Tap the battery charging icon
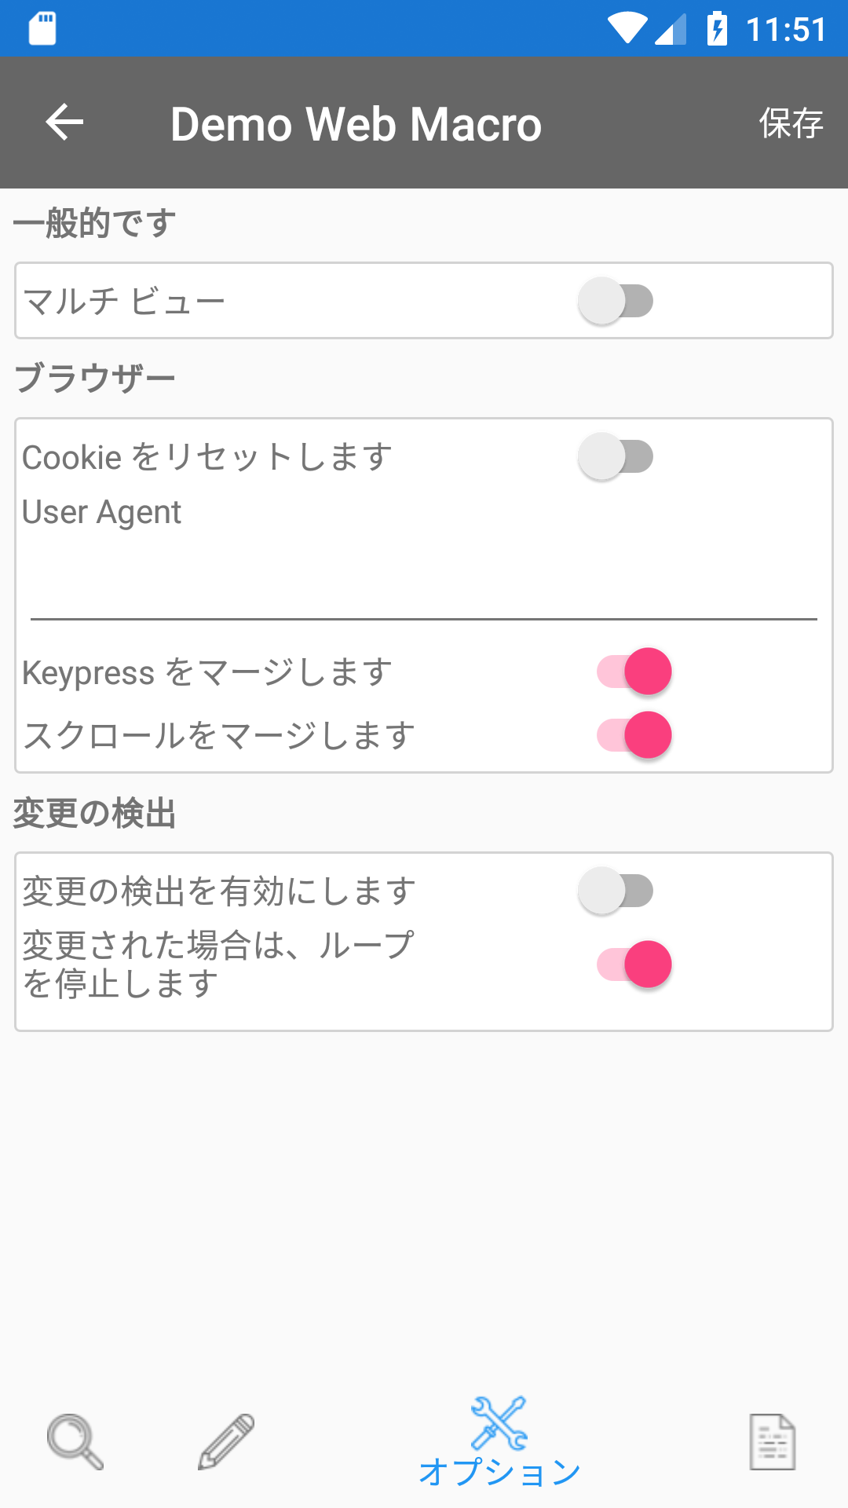 point(717,28)
